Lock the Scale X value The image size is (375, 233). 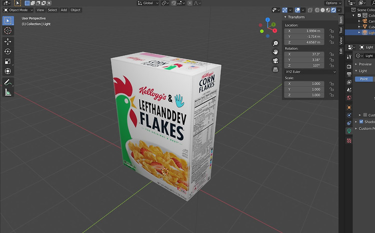coord(331,83)
